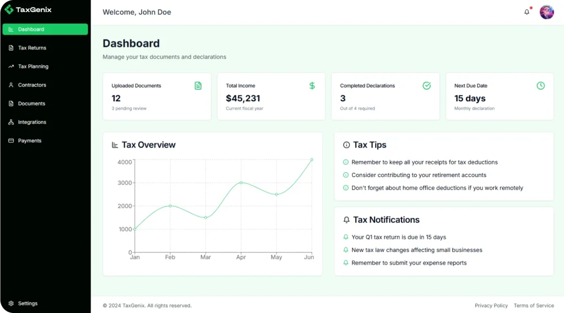Go to Tax Planning in sidebar
The width and height of the screenshot is (564, 313).
coord(33,67)
